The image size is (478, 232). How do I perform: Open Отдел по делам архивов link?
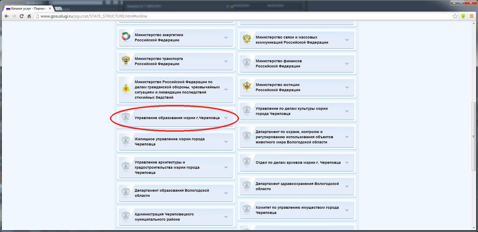(x=298, y=163)
